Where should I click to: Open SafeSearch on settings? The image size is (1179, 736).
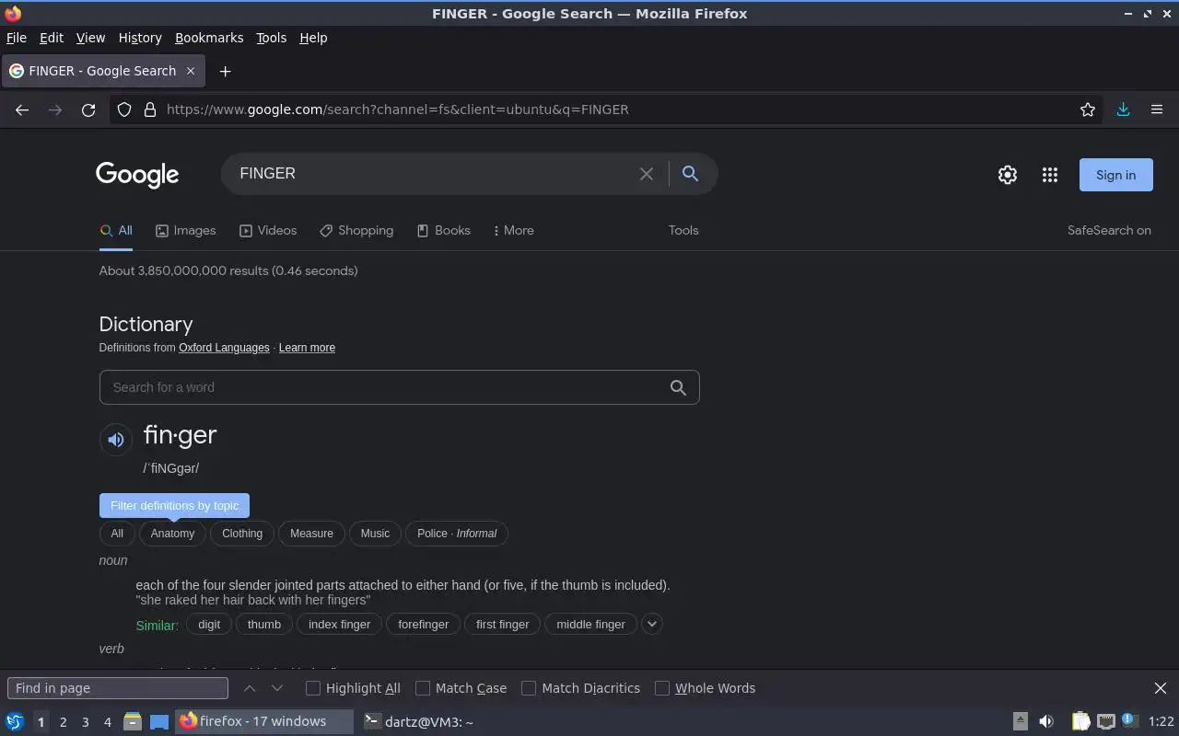(x=1109, y=230)
